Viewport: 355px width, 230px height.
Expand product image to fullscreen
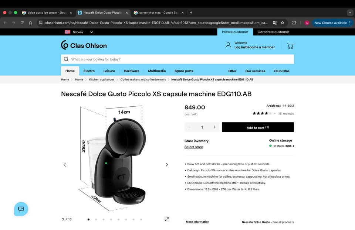click(167, 219)
